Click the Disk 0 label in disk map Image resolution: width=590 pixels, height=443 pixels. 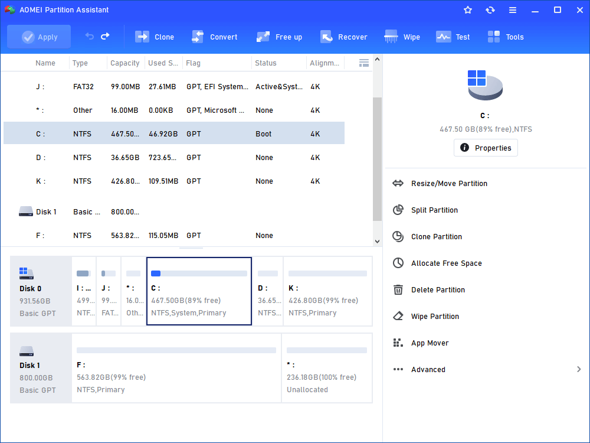coord(31,289)
